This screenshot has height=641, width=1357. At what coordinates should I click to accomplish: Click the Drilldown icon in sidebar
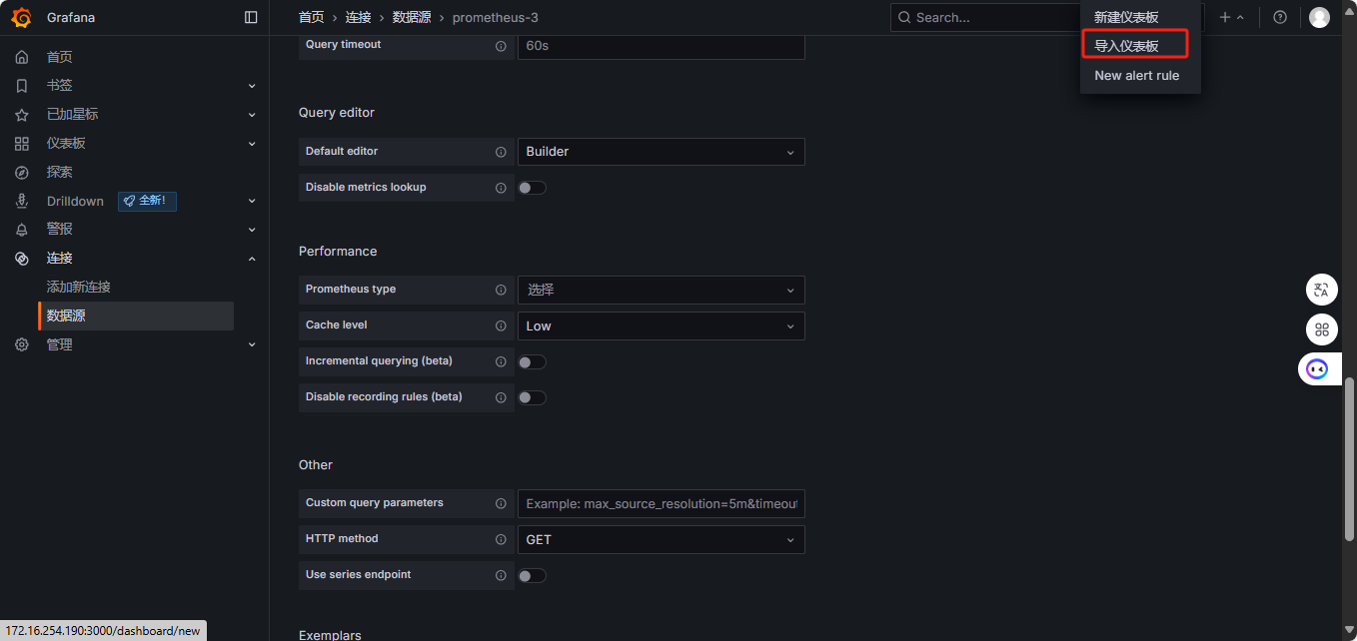tap(22, 201)
